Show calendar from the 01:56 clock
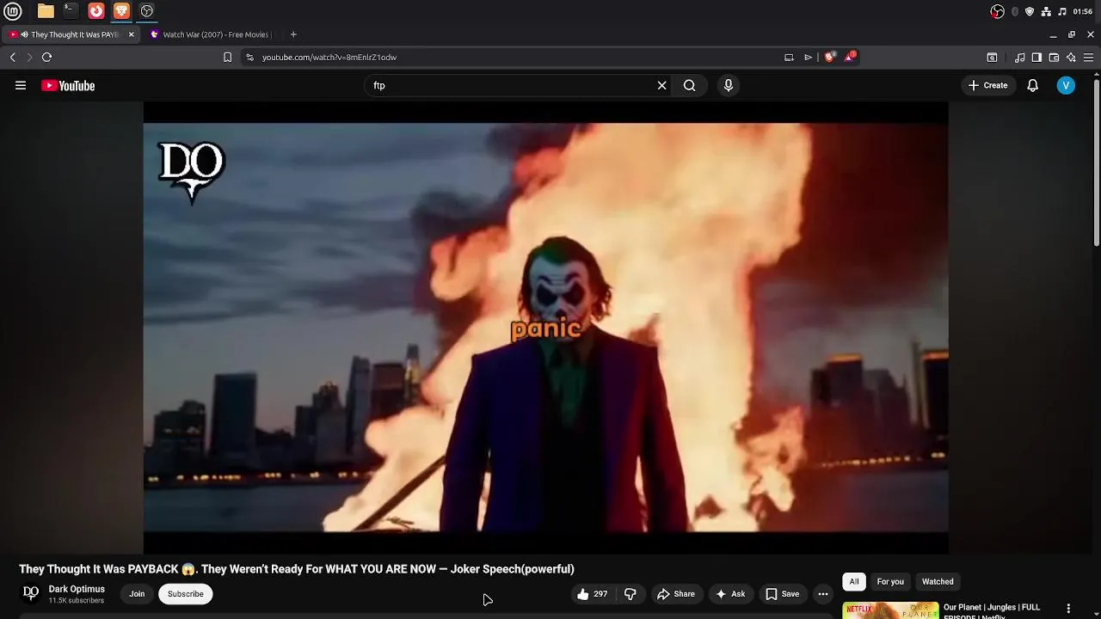Viewport: 1101px width, 619px height. (x=1083, y=11)
